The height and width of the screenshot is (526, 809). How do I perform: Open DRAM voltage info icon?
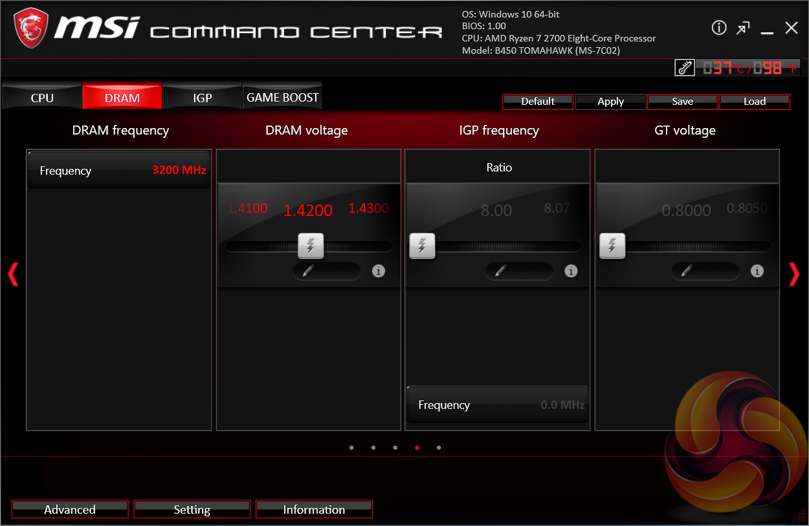(379, 271)
